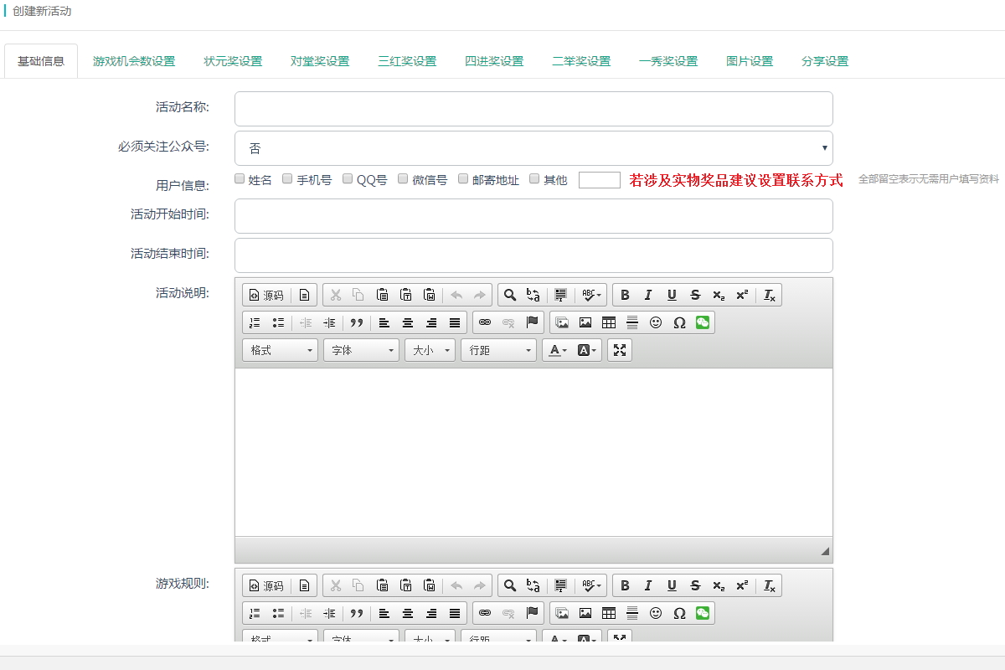
Task: Check the 姓名 checkbox
Action: [240, 178]
